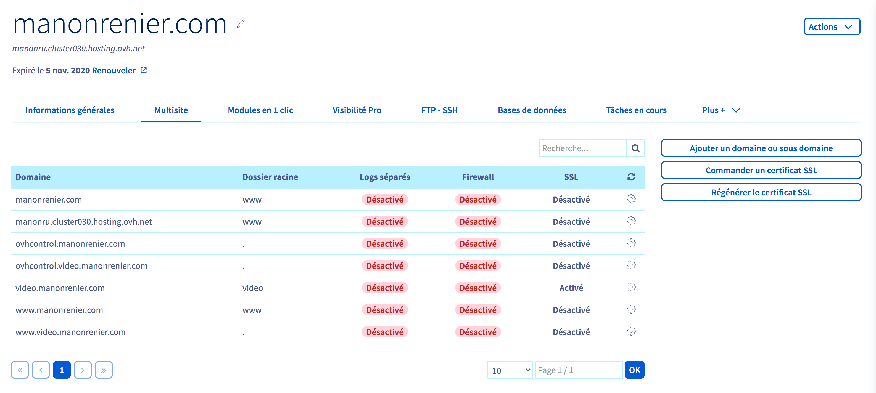Viewport: 876px width, 393px height.
Task: Click Régénérer le certificat SSL button
Action: click(761, 192)
